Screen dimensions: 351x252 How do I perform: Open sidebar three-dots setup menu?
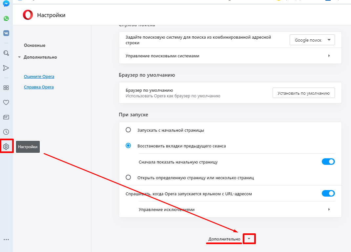tap(6, 240)
